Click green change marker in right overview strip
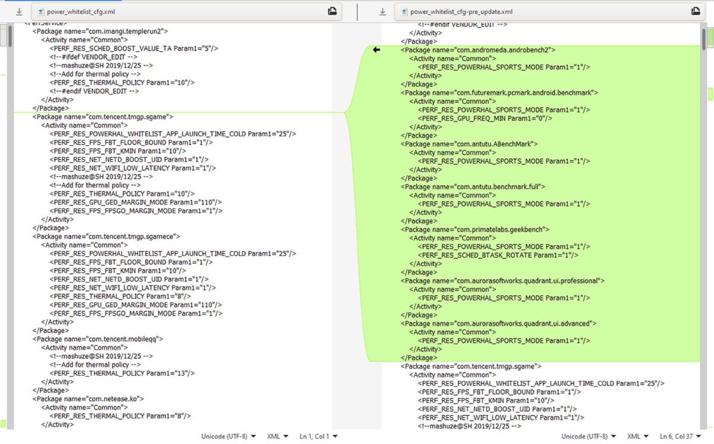 [x=710, y=94]
